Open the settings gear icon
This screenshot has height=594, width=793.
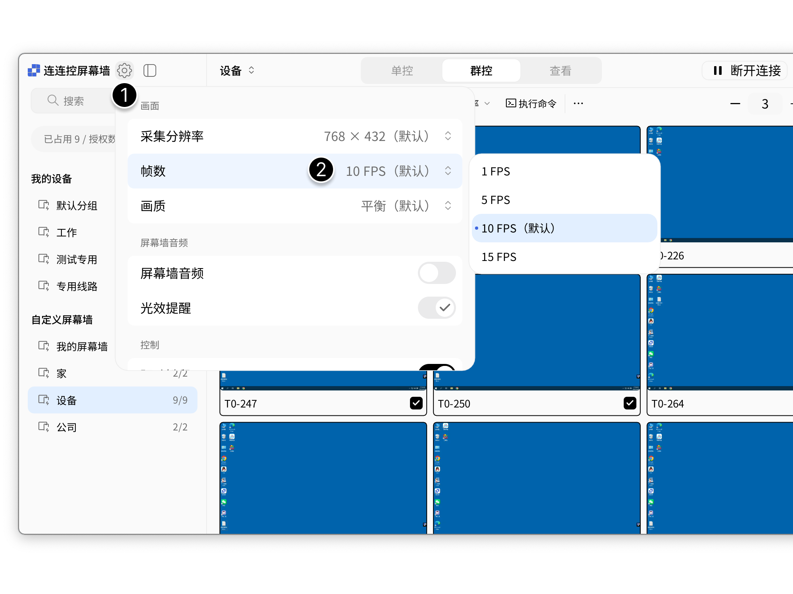(125, 70)
